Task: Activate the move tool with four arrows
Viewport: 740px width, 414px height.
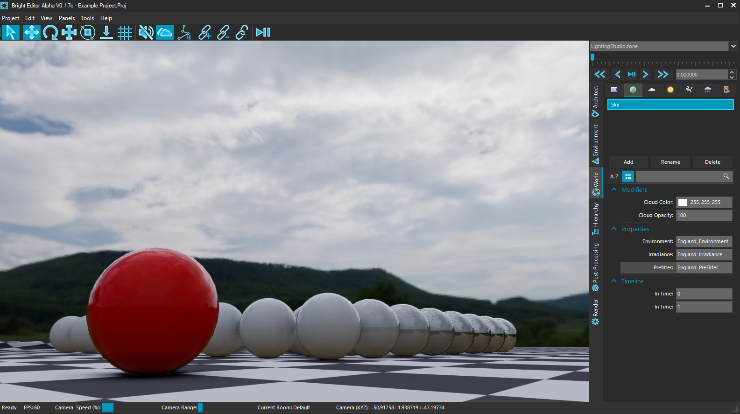Action: tap(31, 32)
